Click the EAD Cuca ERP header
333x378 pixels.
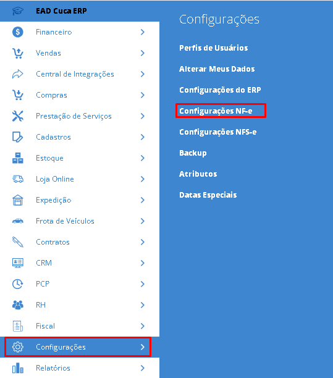61,11
